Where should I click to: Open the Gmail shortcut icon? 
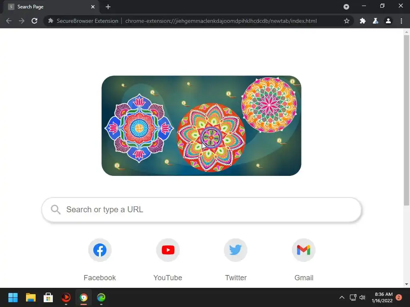[303, 250]
